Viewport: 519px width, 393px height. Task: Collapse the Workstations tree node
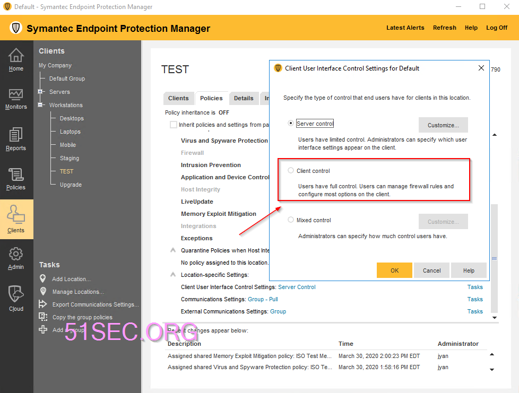click(40, 105)
